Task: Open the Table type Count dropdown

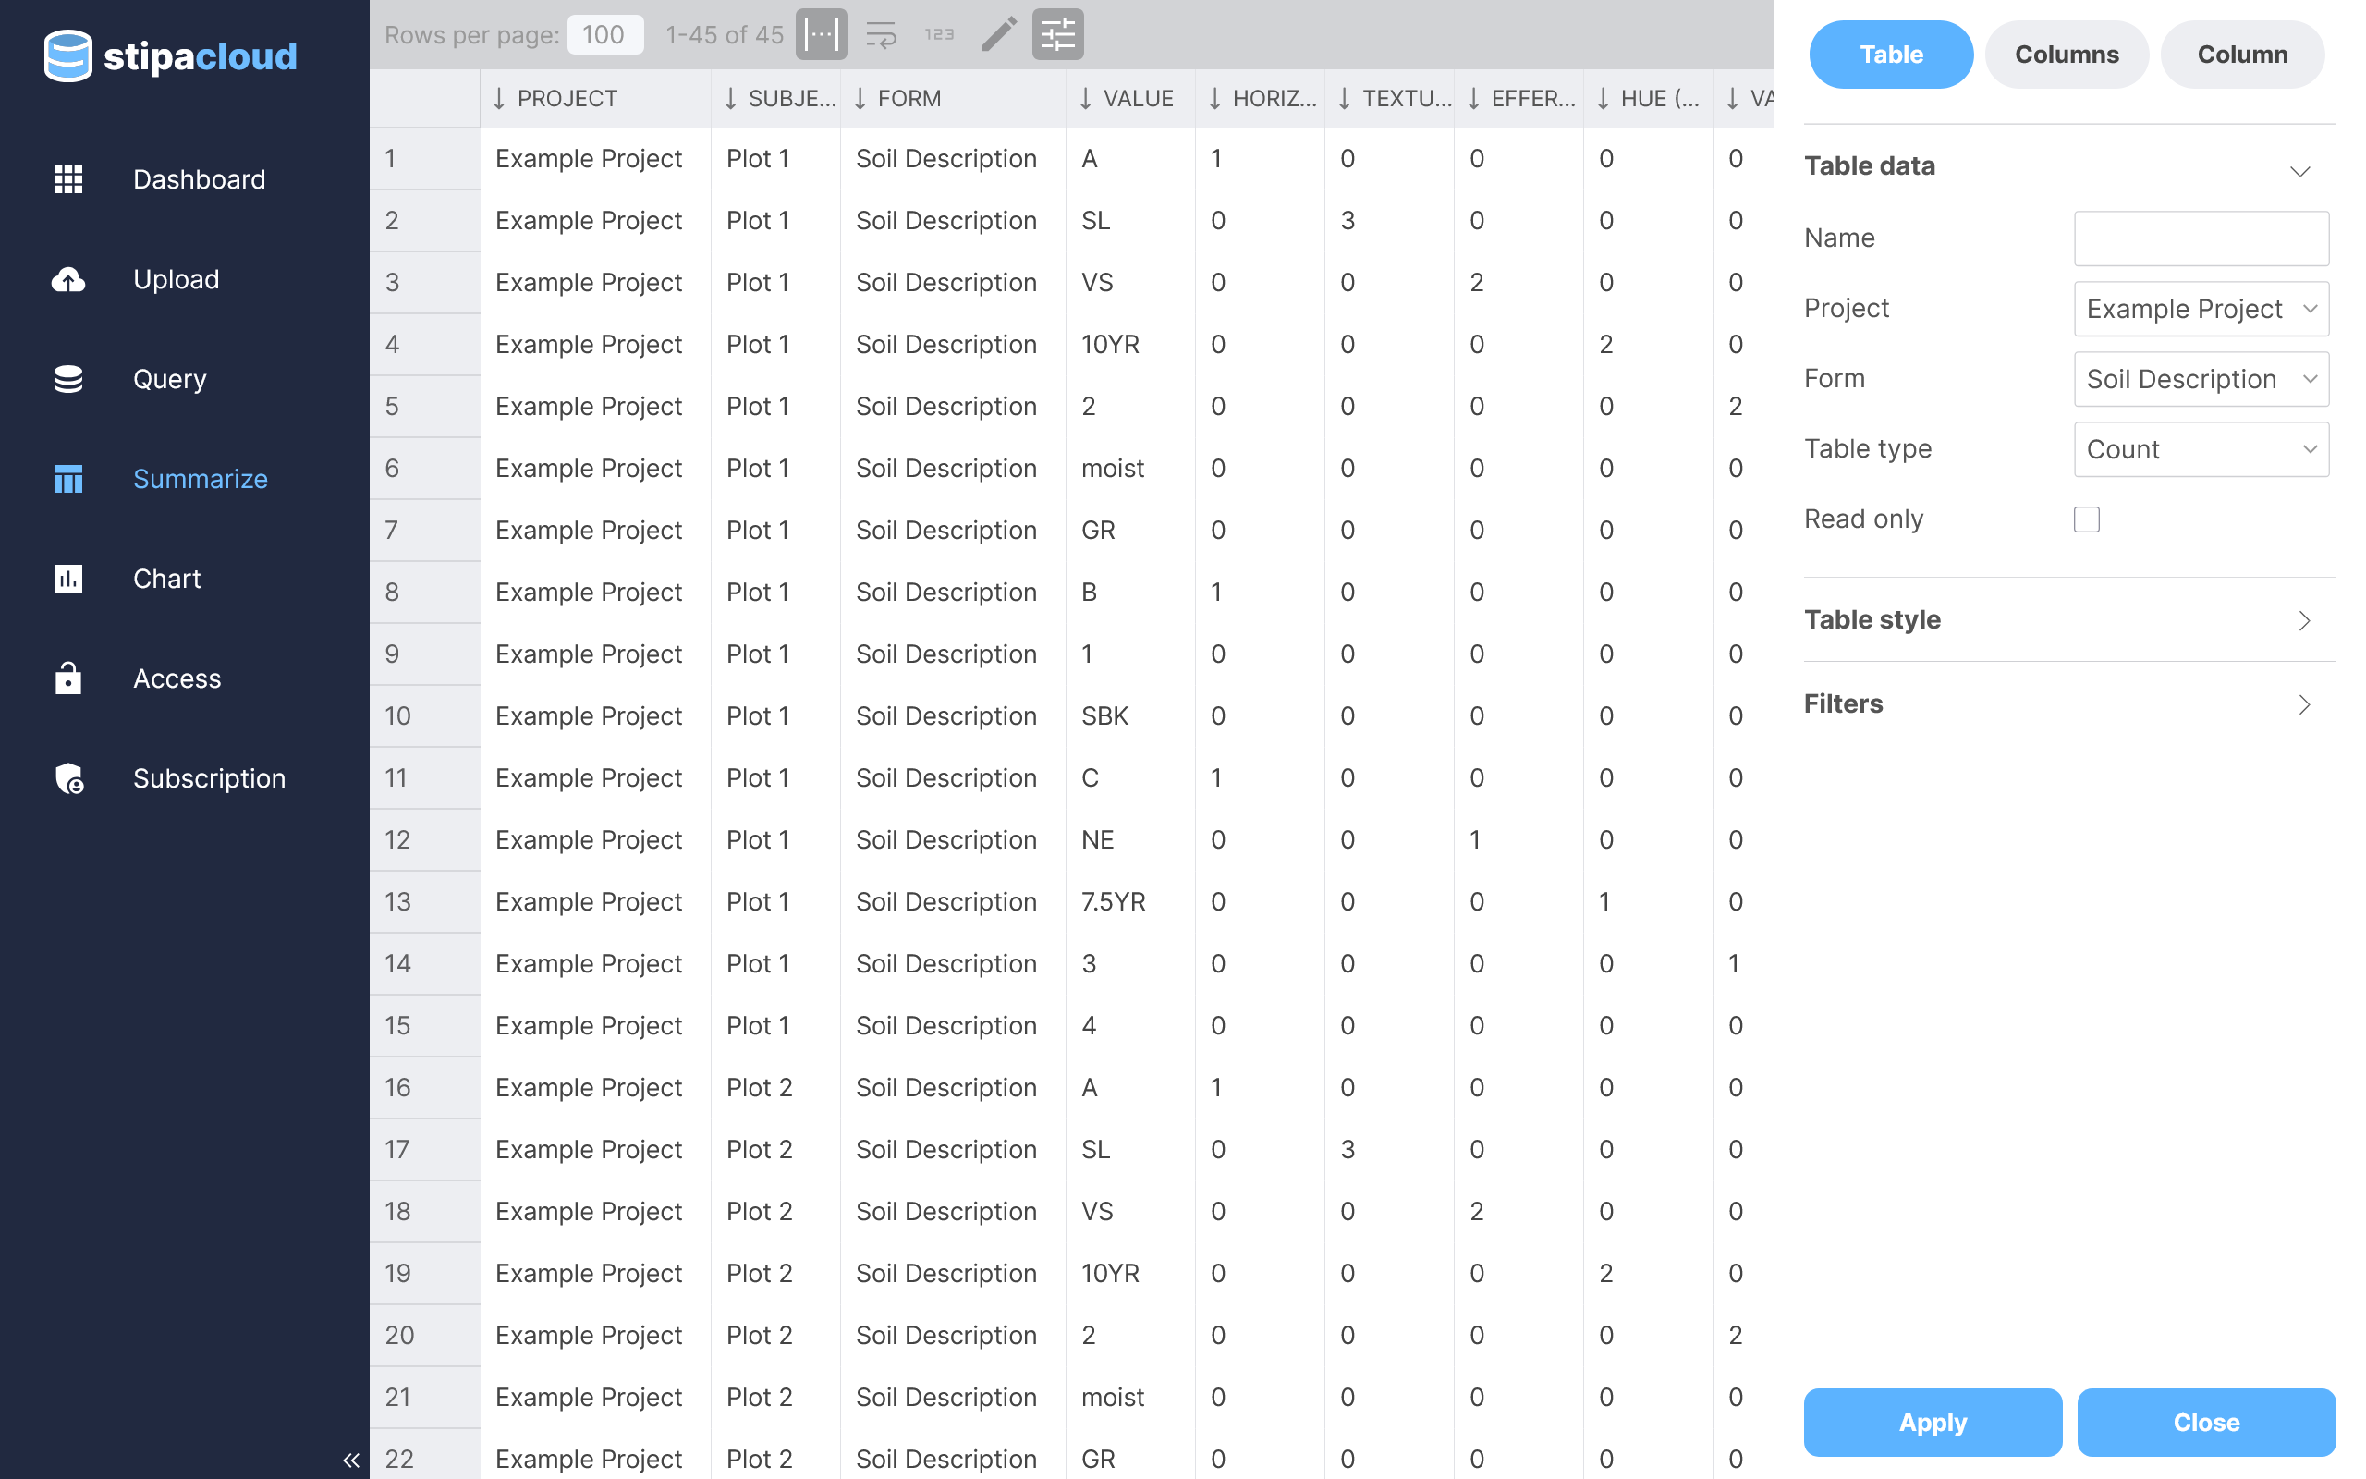Action: [x=2201, y=450]
